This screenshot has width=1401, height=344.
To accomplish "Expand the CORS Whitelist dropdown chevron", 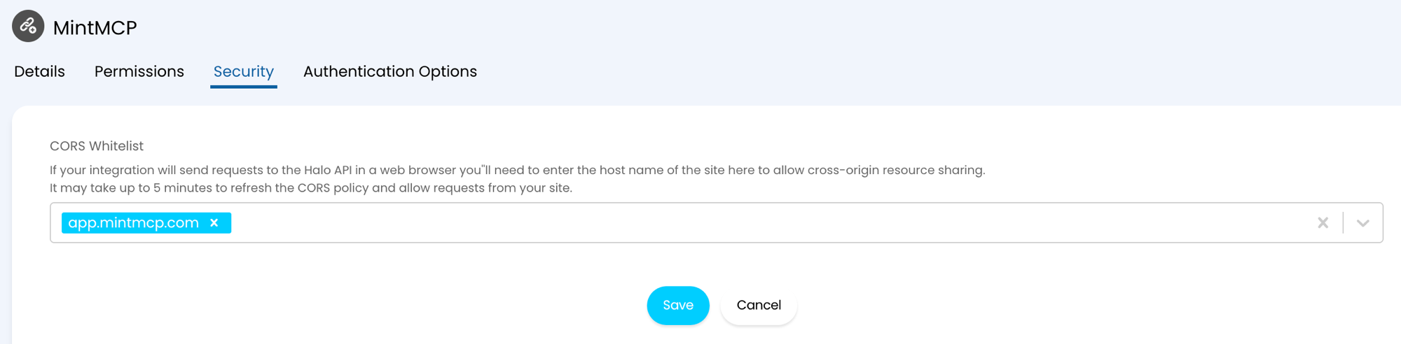I will point(1362,223).
